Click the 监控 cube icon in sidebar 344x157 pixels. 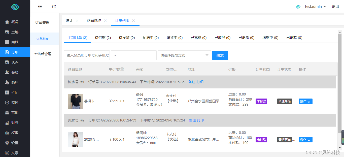(7, 103)
